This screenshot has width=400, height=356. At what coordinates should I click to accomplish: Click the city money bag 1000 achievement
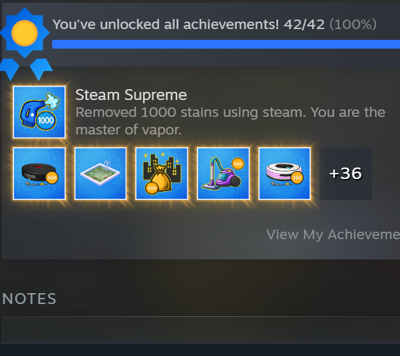[x=162, y=174]
